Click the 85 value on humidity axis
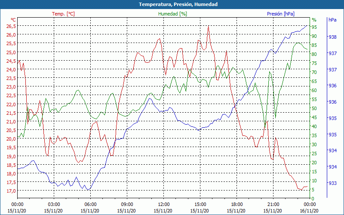Viewport: 344px width, 215px height. click(x=314, y=45)
